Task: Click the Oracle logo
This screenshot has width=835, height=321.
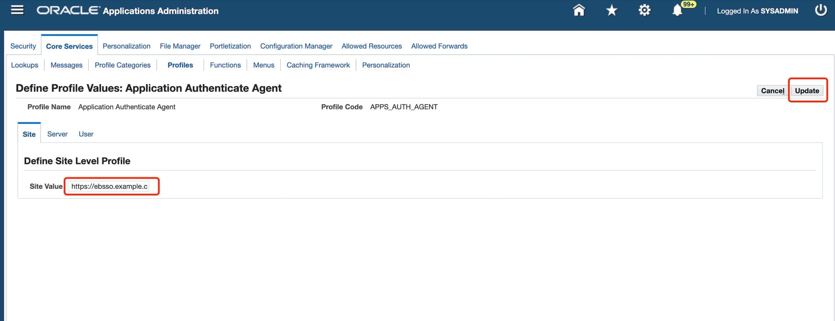Action: pos(68,10)
